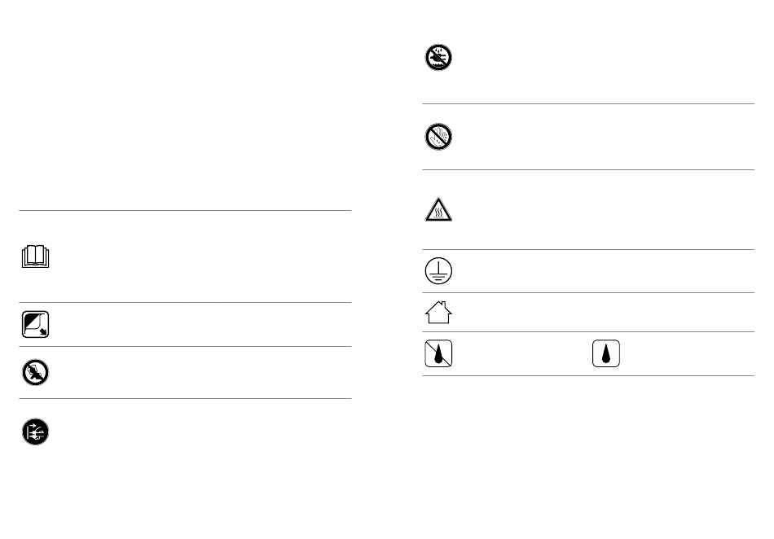Select the earth ground symbol icon
This screenshot has width=774, height=539.
click(438, 271)
